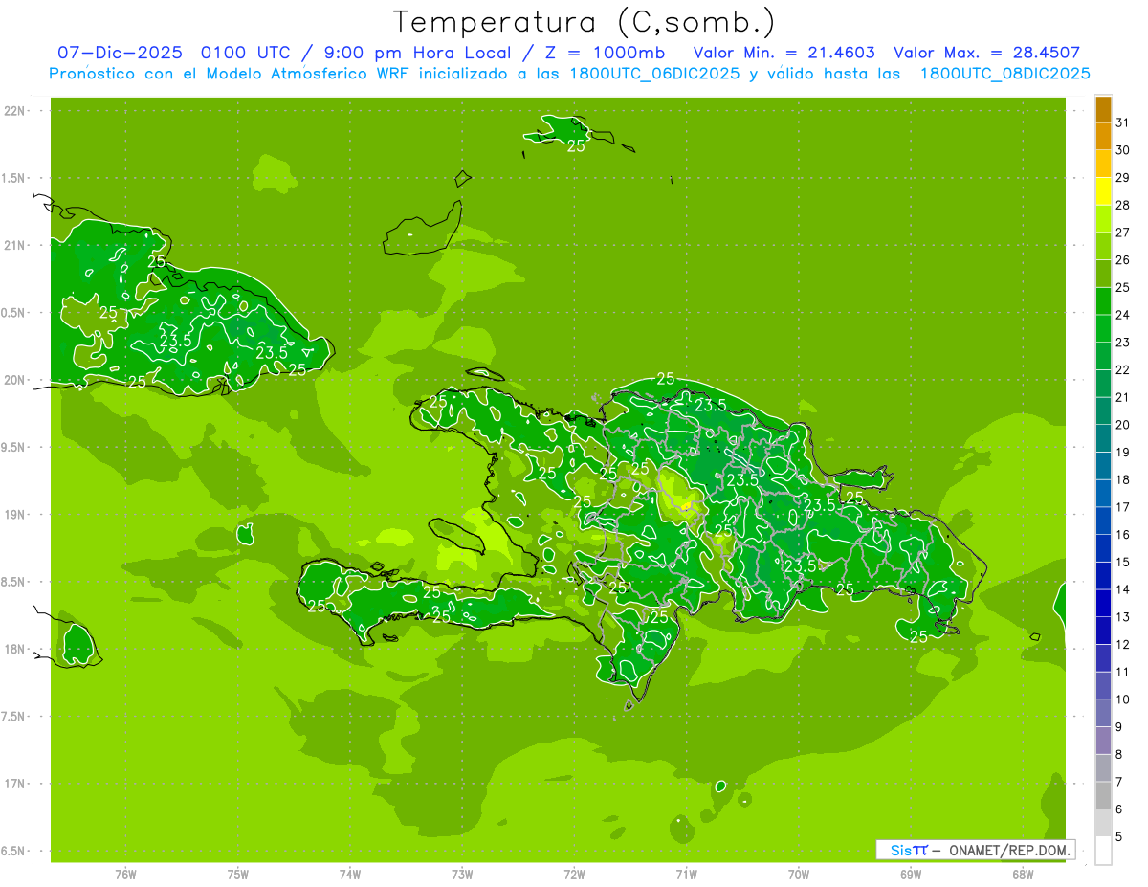This screenshot has width=1148, height=887.
Task: Click the "7" value on color scale
Action: 1119,782
